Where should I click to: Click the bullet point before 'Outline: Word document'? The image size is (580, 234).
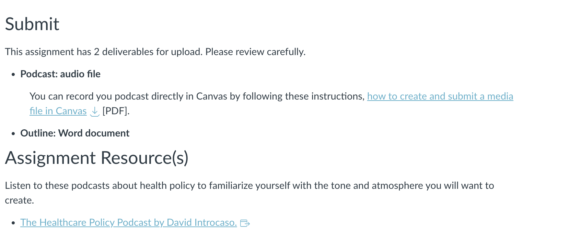pyautogui.click(x=13, y=134)
